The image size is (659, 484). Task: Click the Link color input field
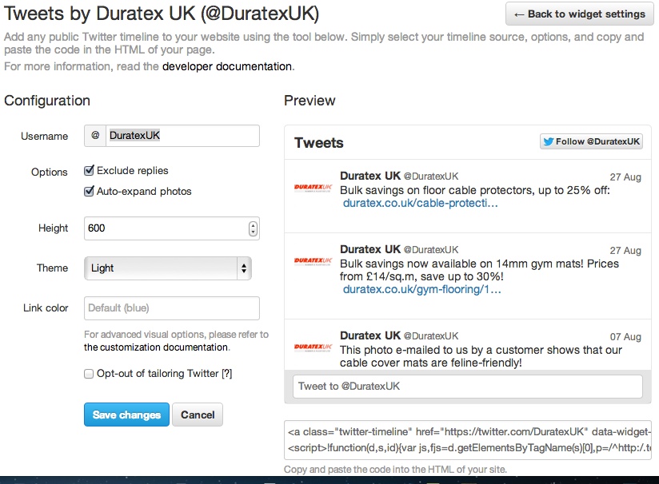[x=171, y=308]
